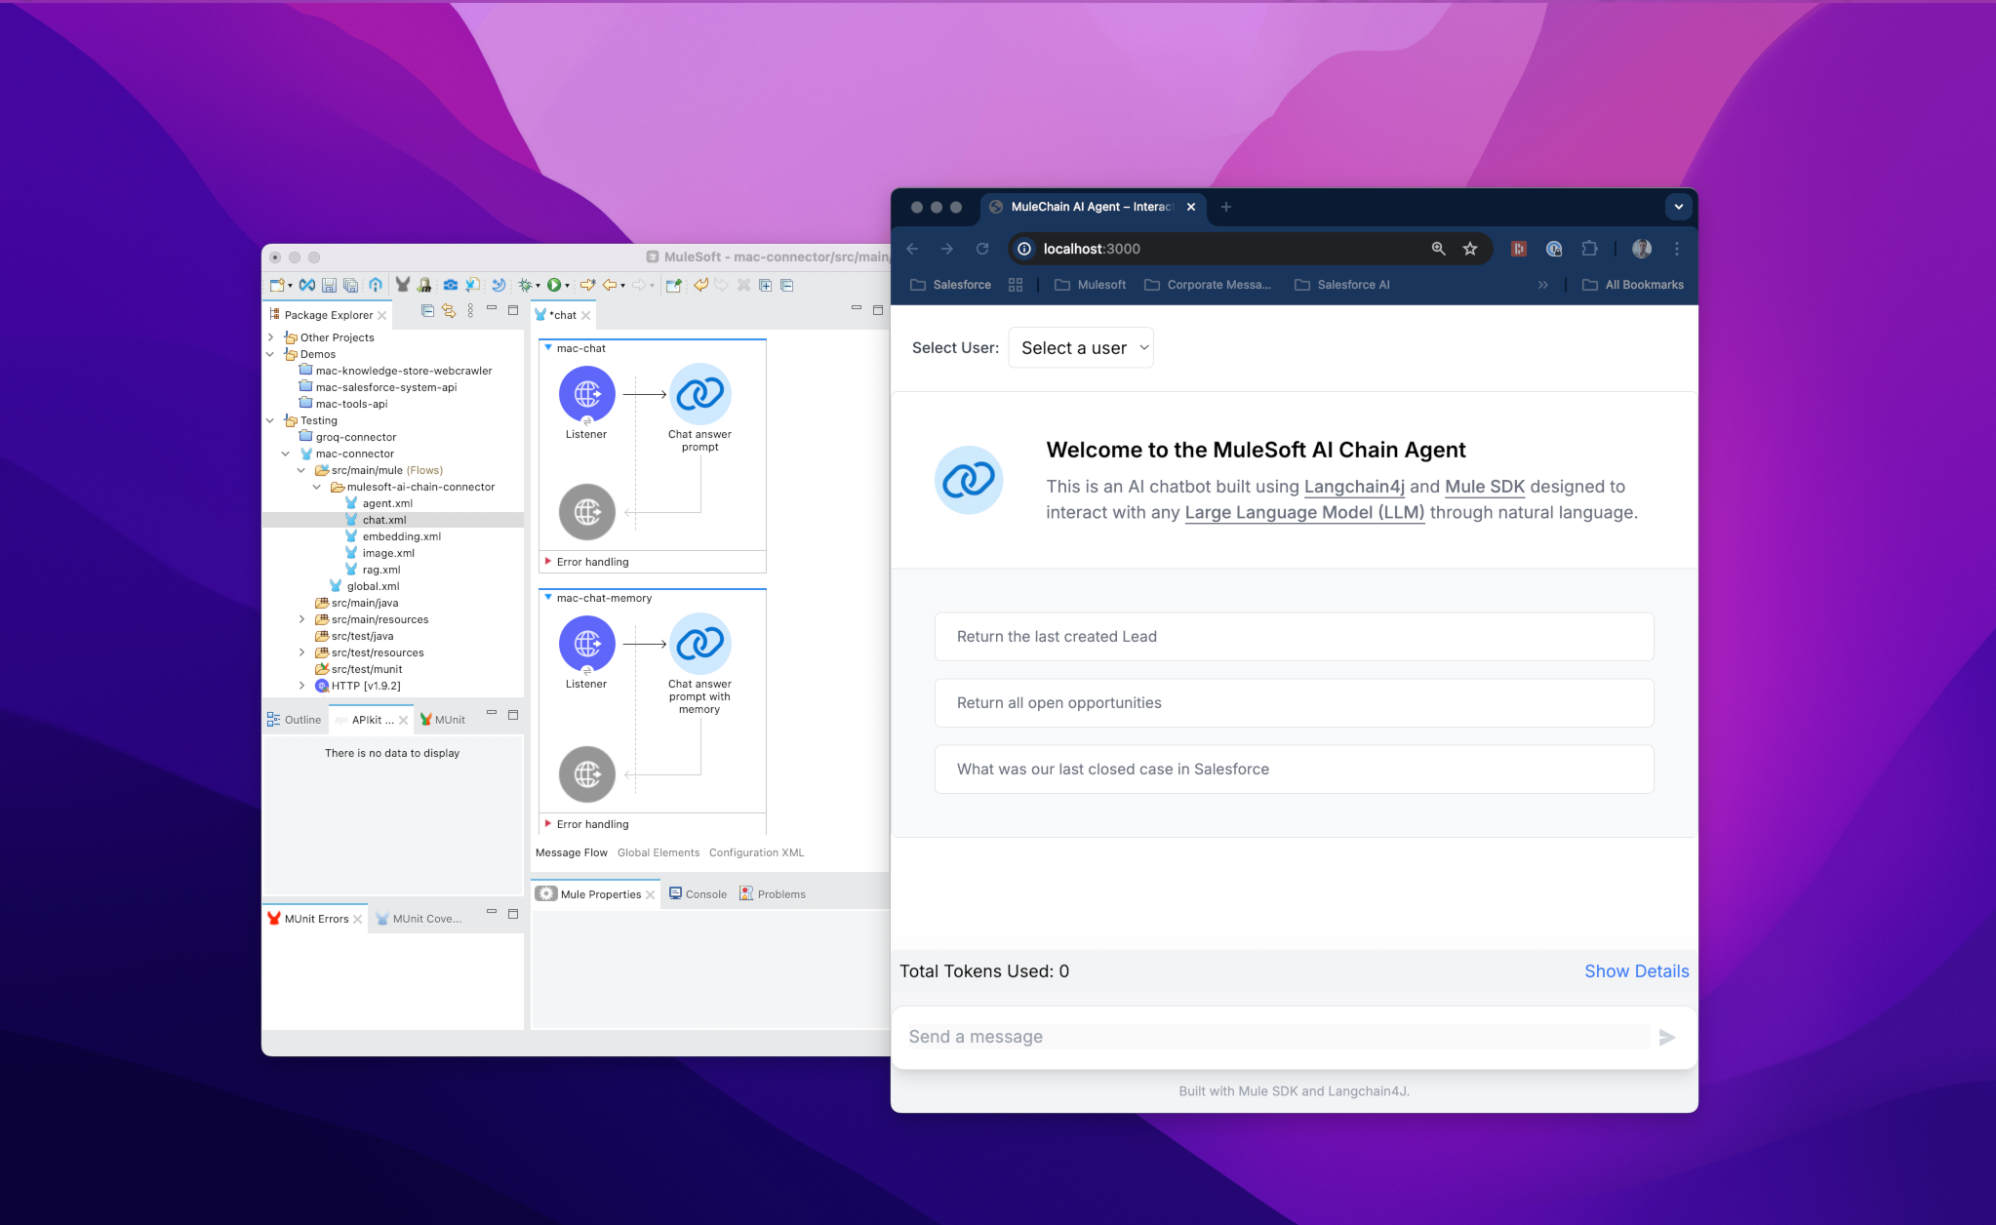Open the Salesforce AI bookmark folder
Screen dimensions: 1996x1225
(1342, 285)
